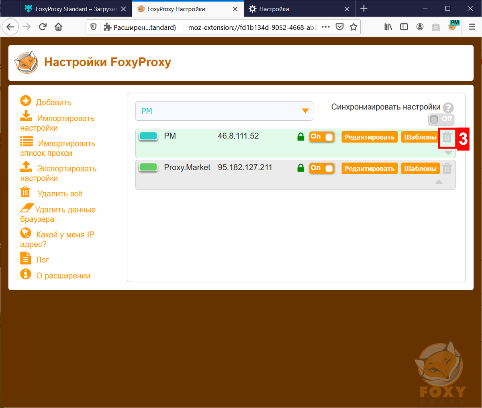Open Firefox hamburger menu
The width and height of the screenshot is (482, 408).
(472, 27)
